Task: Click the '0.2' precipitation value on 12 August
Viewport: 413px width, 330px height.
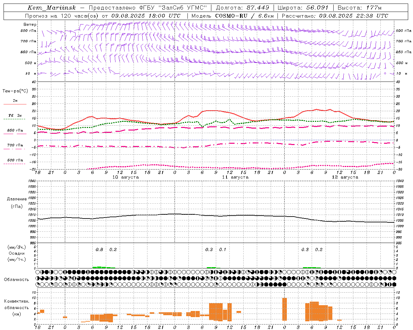Action: tap(319, 250)
